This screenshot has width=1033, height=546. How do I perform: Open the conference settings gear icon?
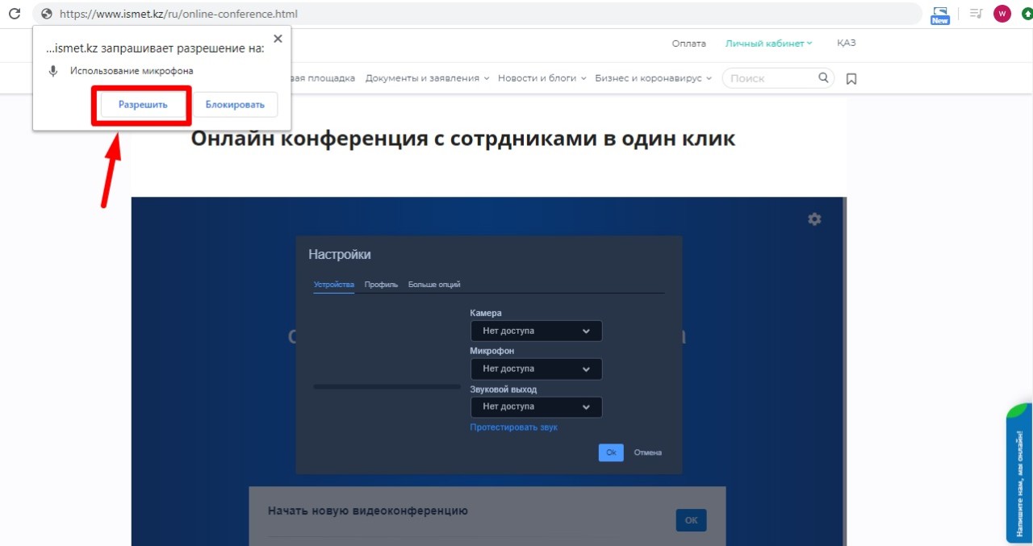tap(814, 219)
